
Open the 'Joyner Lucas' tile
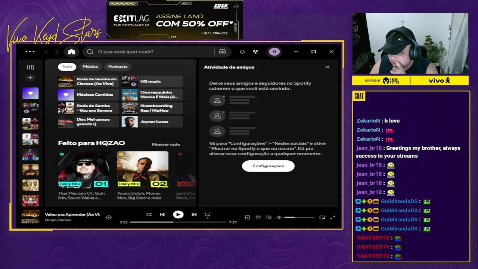point(152,122)
